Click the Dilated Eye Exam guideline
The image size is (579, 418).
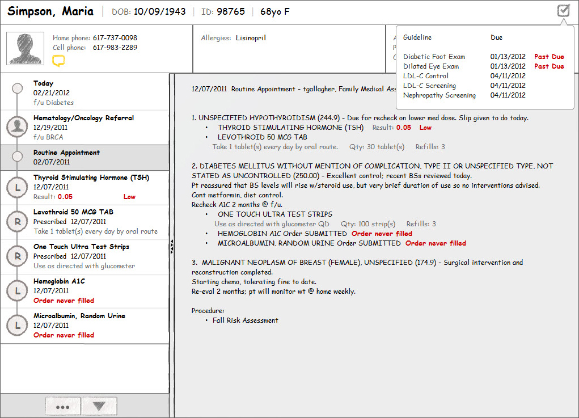tap(431, 66)
